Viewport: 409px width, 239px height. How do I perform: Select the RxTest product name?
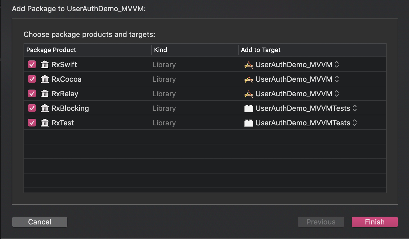[x=63, y=123]
